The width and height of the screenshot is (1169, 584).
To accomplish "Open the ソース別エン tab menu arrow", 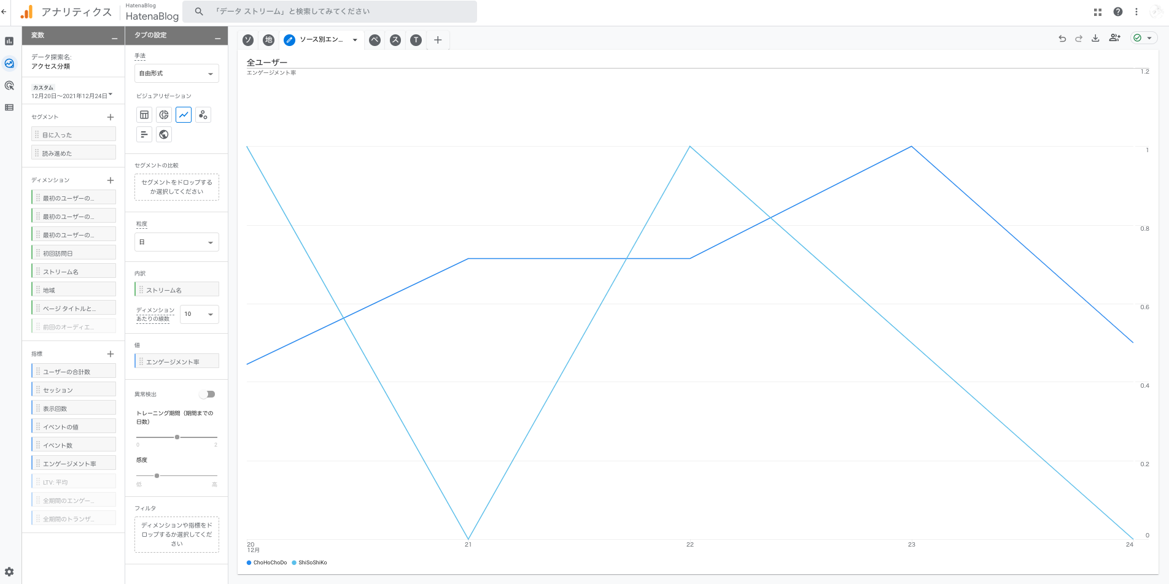I will [355, 40].
